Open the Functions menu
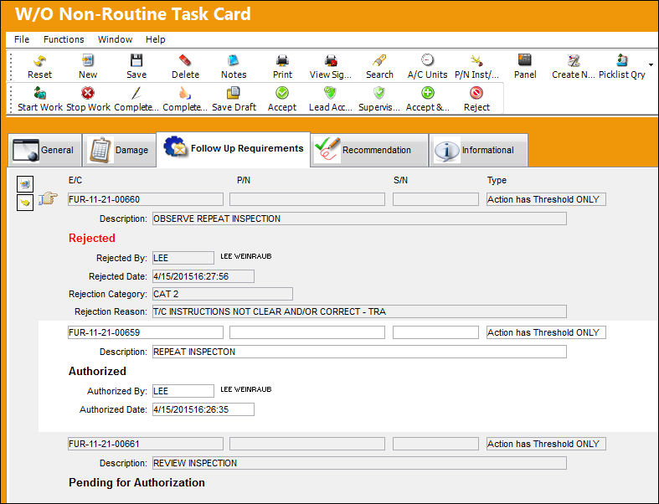The height and width of the screenshot is (504, 659). 64,39
